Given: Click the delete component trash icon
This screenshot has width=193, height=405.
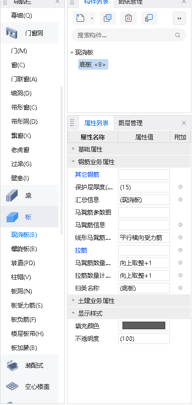Looking at the screenshot, I should coord(128,18).
